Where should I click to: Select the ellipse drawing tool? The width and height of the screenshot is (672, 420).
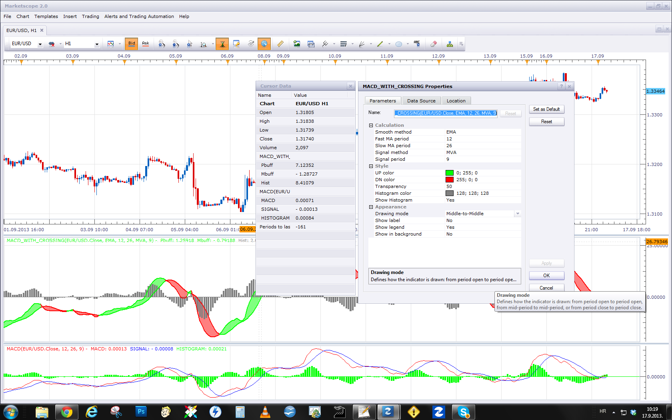399,44
